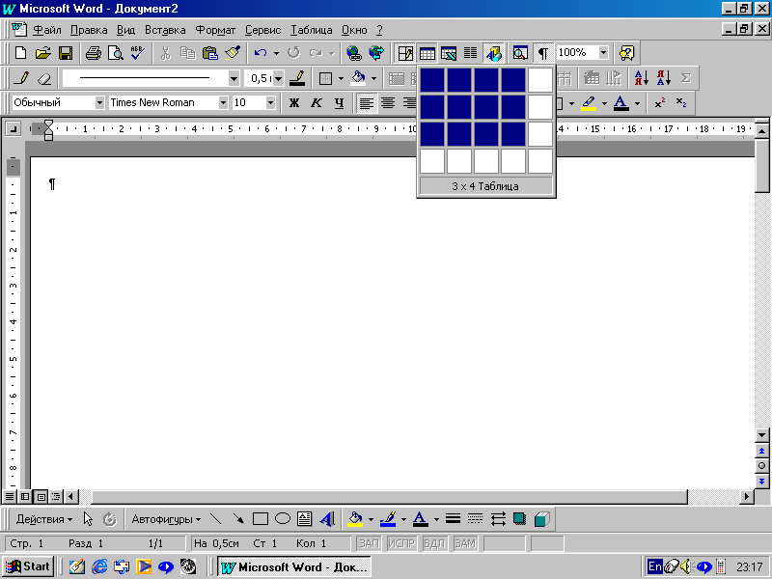Paste from clipboard

point(210,53)
